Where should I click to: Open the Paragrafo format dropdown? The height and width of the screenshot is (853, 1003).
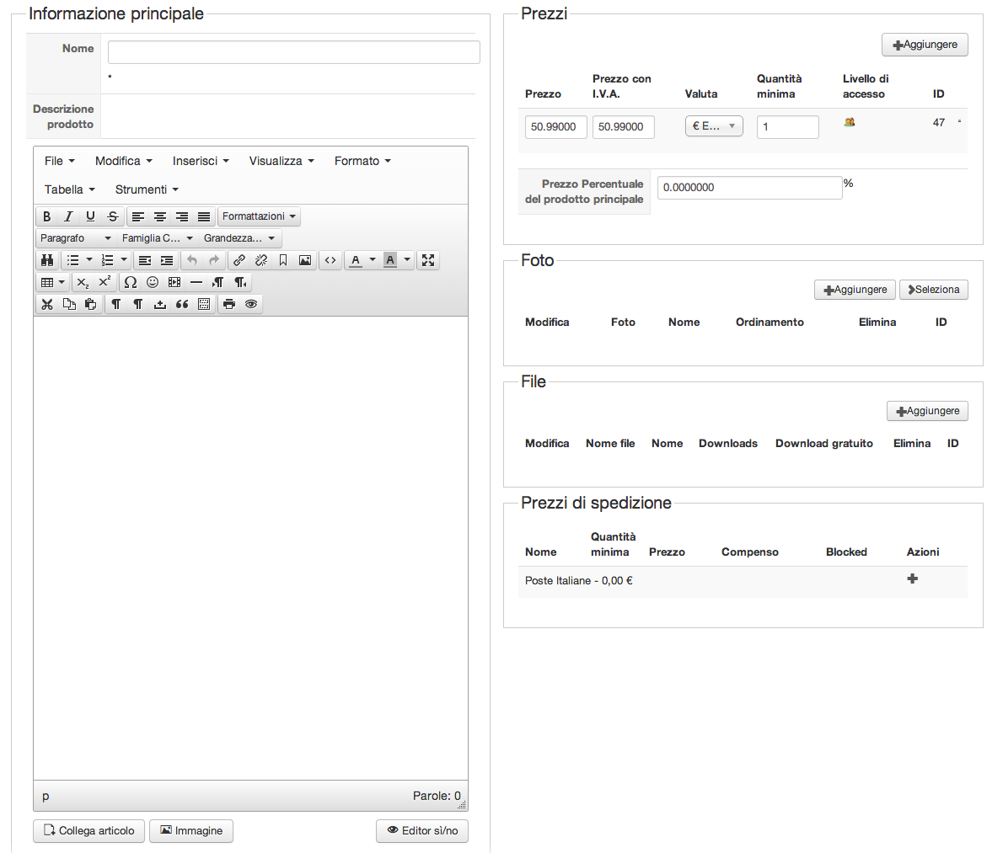click(x=75, y=238)
